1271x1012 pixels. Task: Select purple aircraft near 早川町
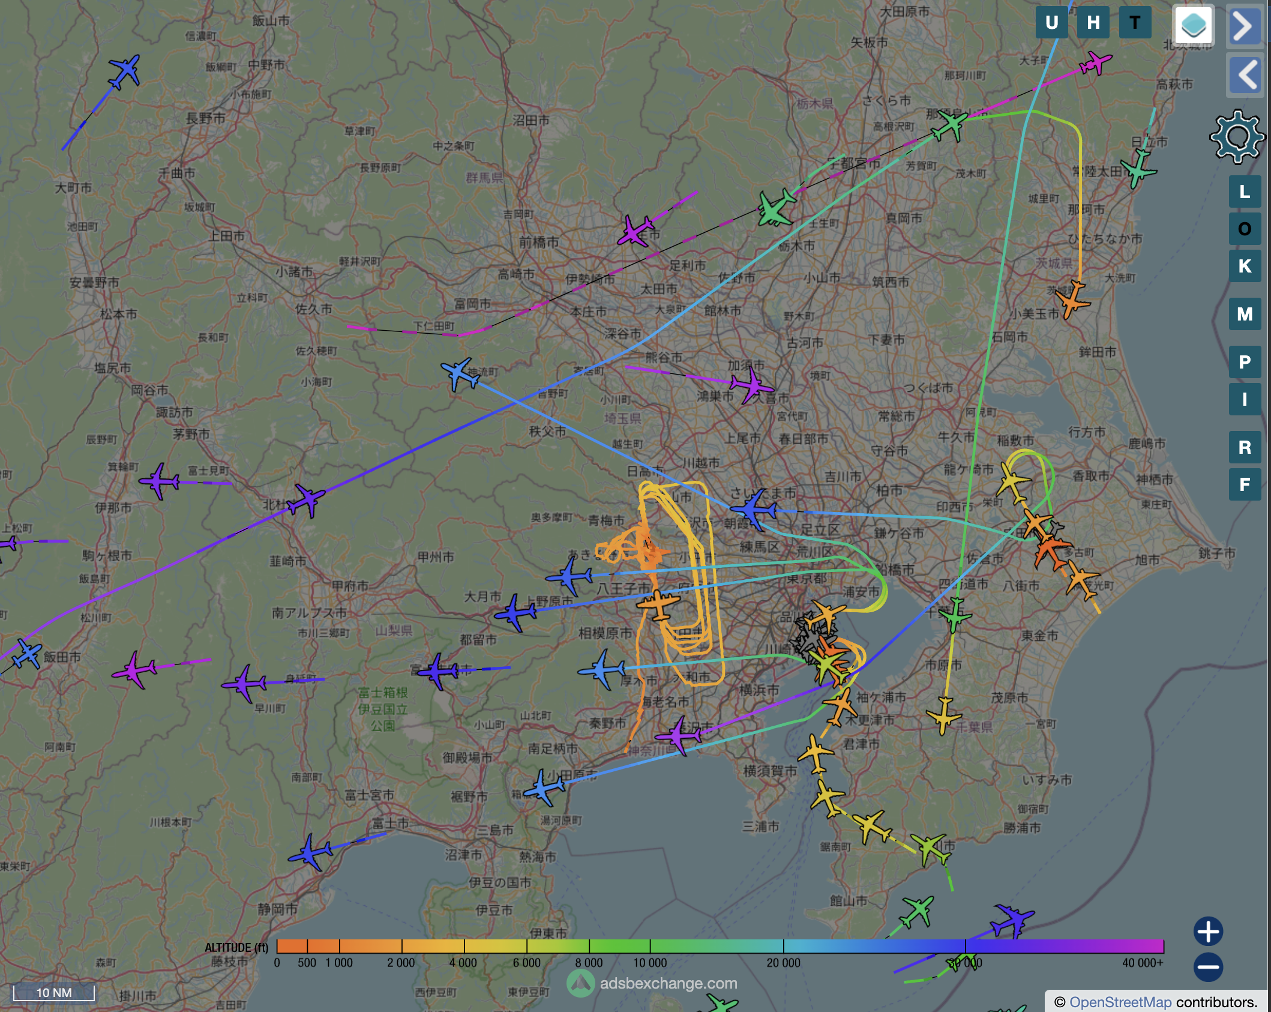244,683
